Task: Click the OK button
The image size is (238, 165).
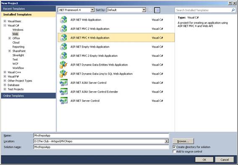Action: 204,160
